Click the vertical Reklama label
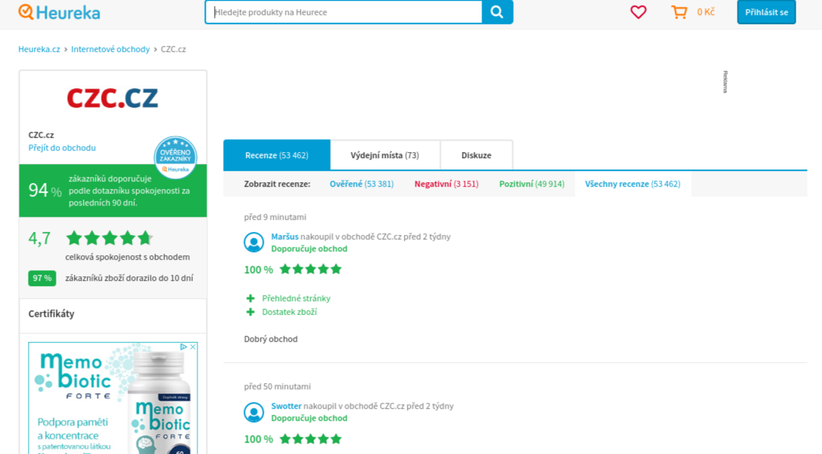 pyautogui.click(x=726, y=81)
